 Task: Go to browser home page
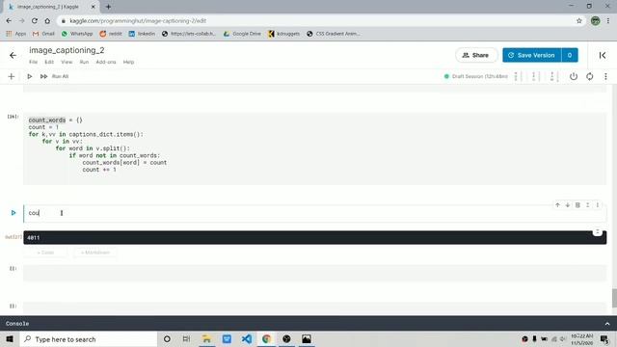47,21
